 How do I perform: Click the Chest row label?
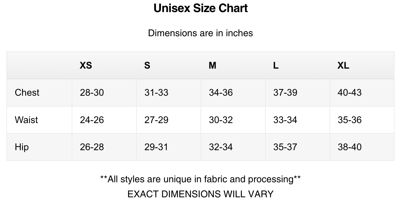tap(27, 92)
